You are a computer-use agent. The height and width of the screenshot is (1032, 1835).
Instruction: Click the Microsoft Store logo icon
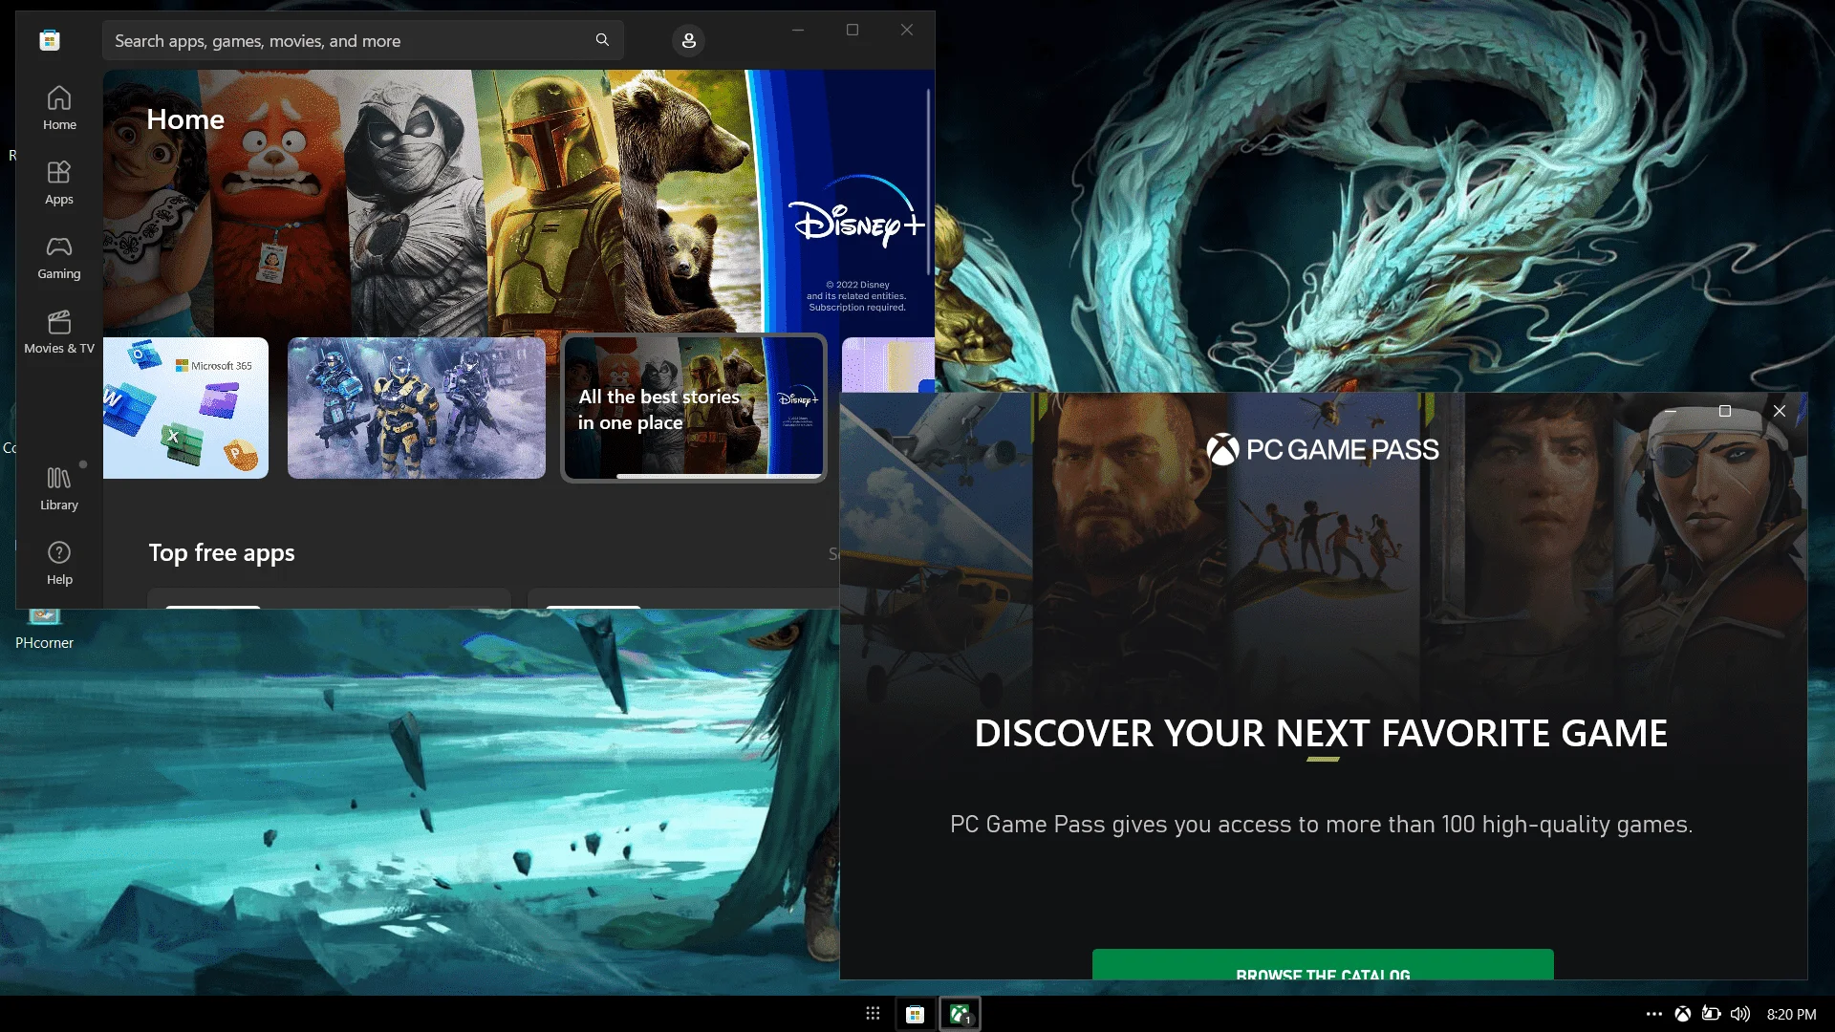tap(50, 40)
